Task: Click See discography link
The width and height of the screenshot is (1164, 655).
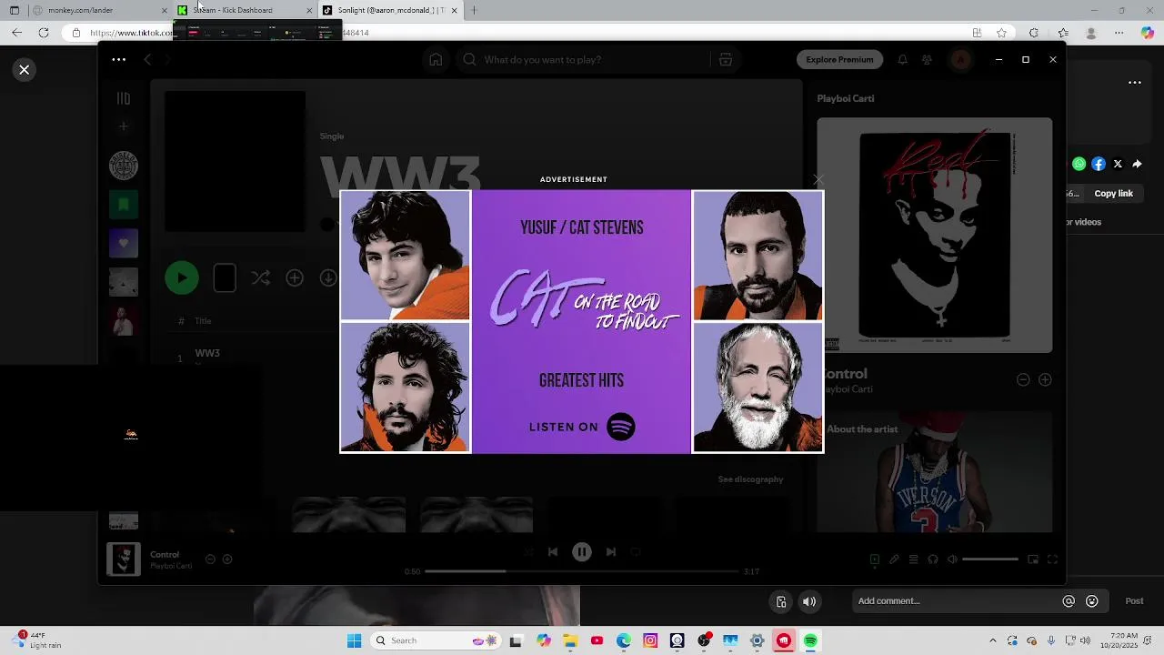Action: pos(750,479)
